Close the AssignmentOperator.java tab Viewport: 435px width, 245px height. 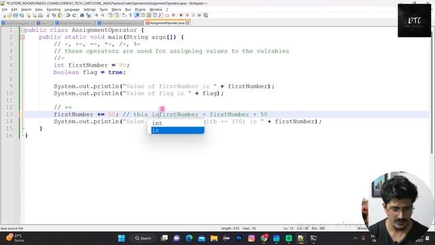188,23
